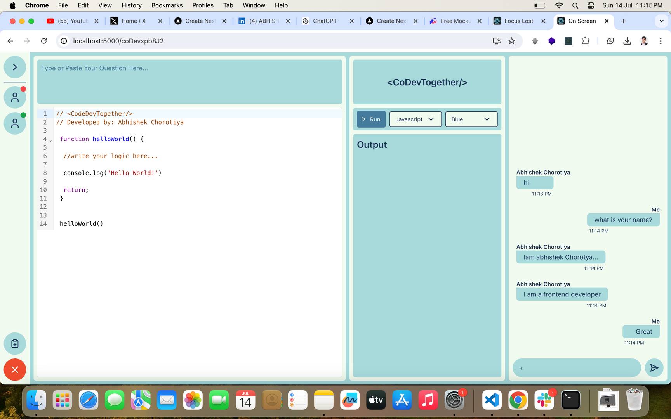Collapse the helloWorld function on line 4
Screen dimensions: 671x419
(x=50, y=139)
